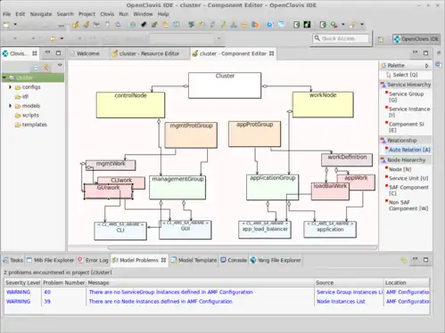Select the scripts folder in the tree

(27, 115)
